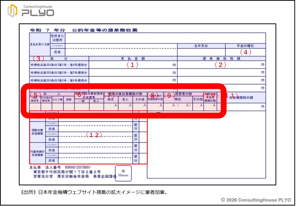Click the 生年月日 header cell
This screenshot has height=206, width=296.
click(201, 46)
